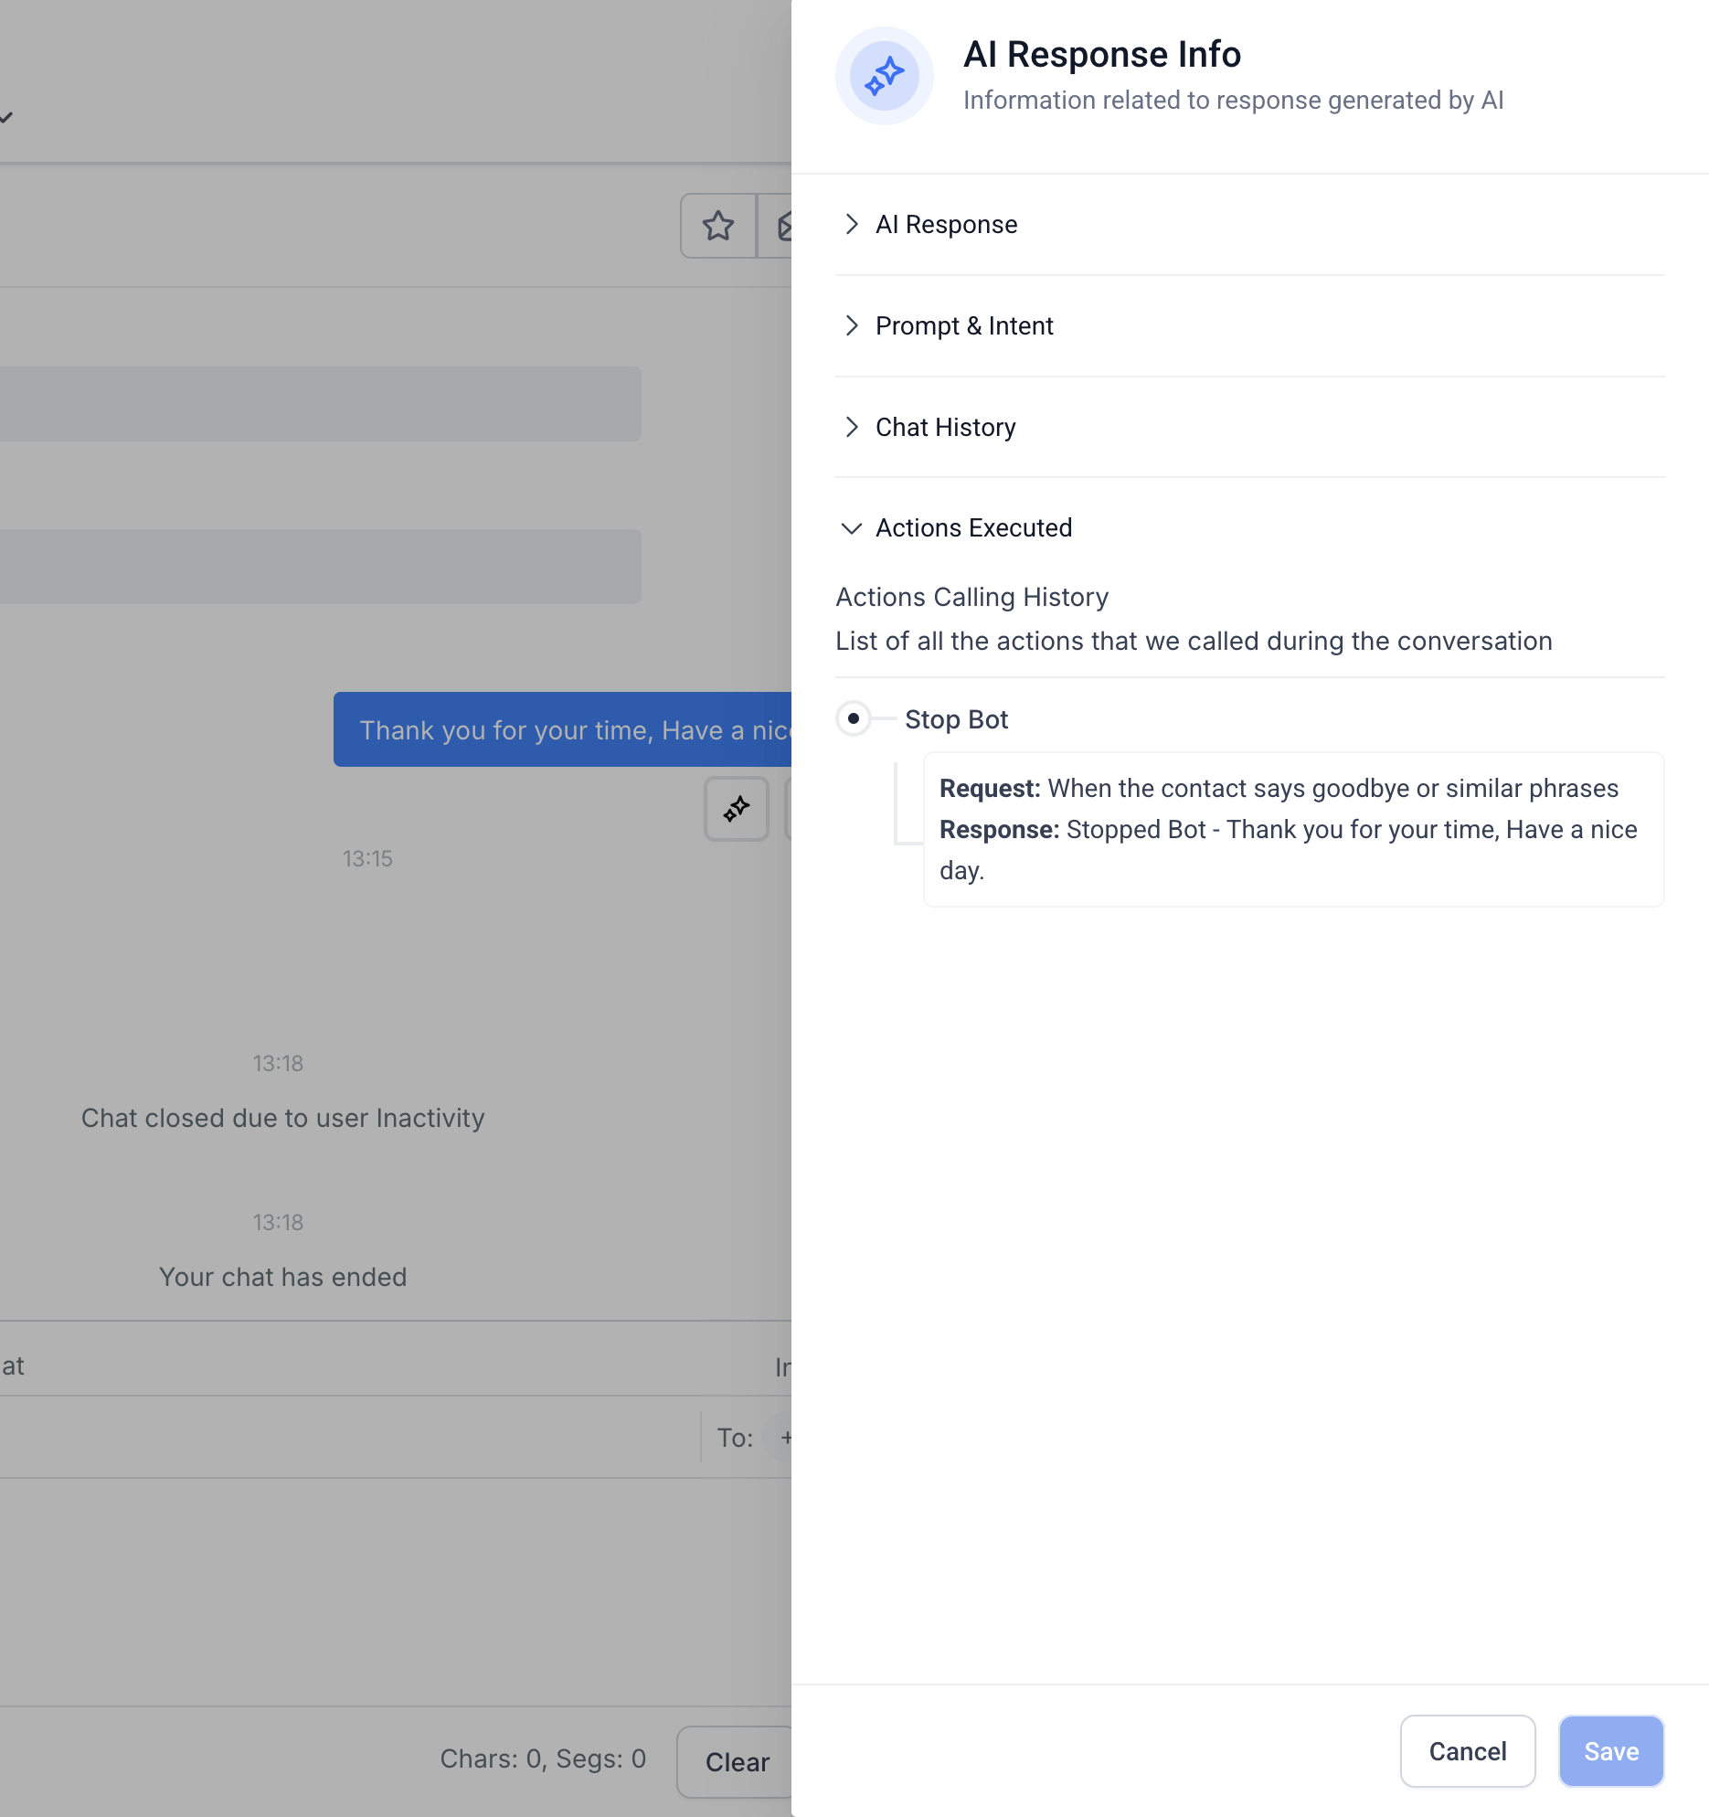
Task: Click the "Your chat has ended" notice
Action: point(283,1278)
